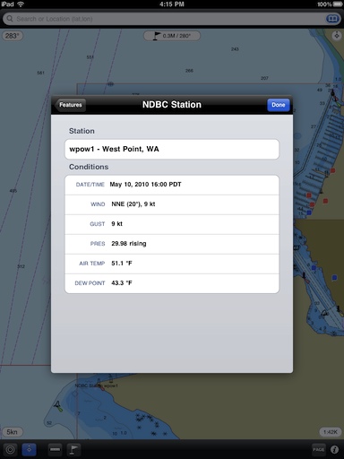Image resolution: width=344 pixels, height=459 pixels.
Task: Select the wpow1 West Point station row
Action: coord(172,149)
